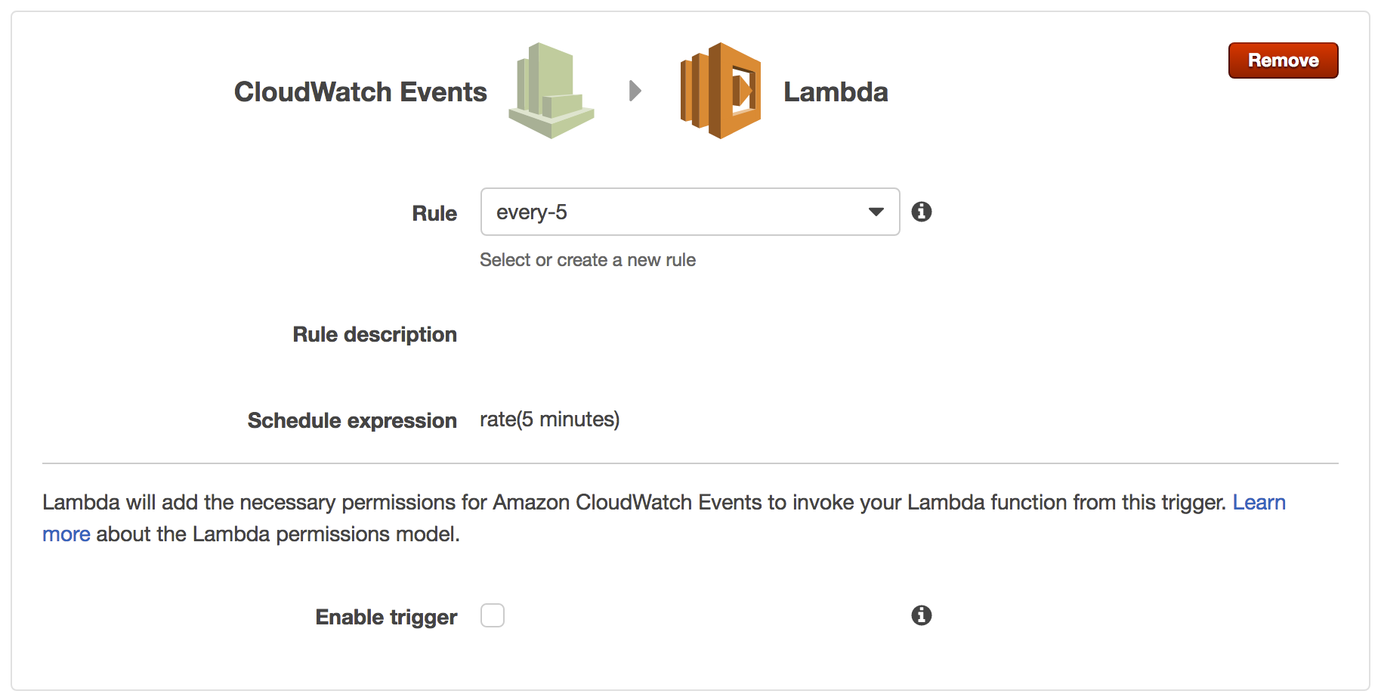The image size is (1381, 700).
Task: Open info icon beside Enable trigger
Action: [x=921, y=615]
